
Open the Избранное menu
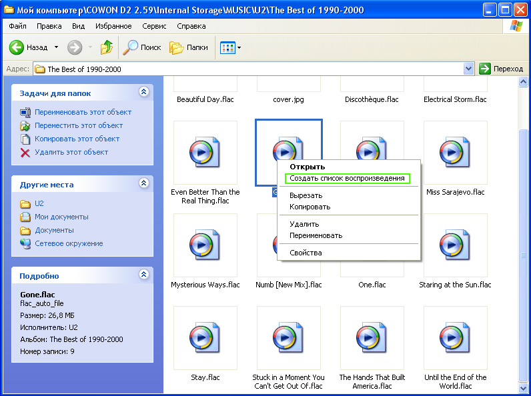113,26
